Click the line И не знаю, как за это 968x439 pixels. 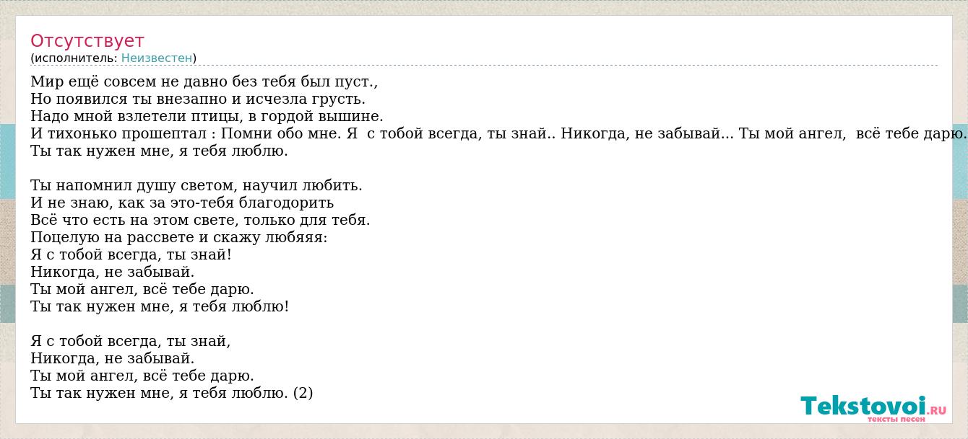183,203
